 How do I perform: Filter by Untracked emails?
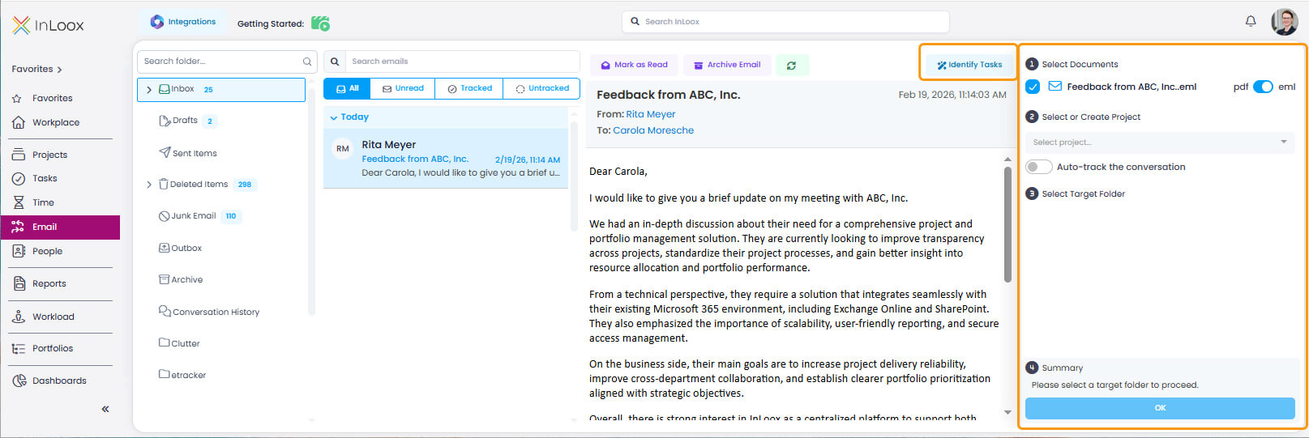[x=541, y=88]
